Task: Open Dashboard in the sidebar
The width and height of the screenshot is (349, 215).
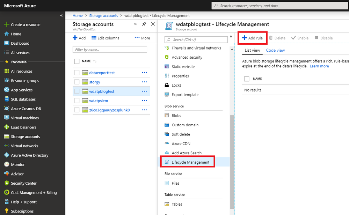Action: [x=20, y=43]
